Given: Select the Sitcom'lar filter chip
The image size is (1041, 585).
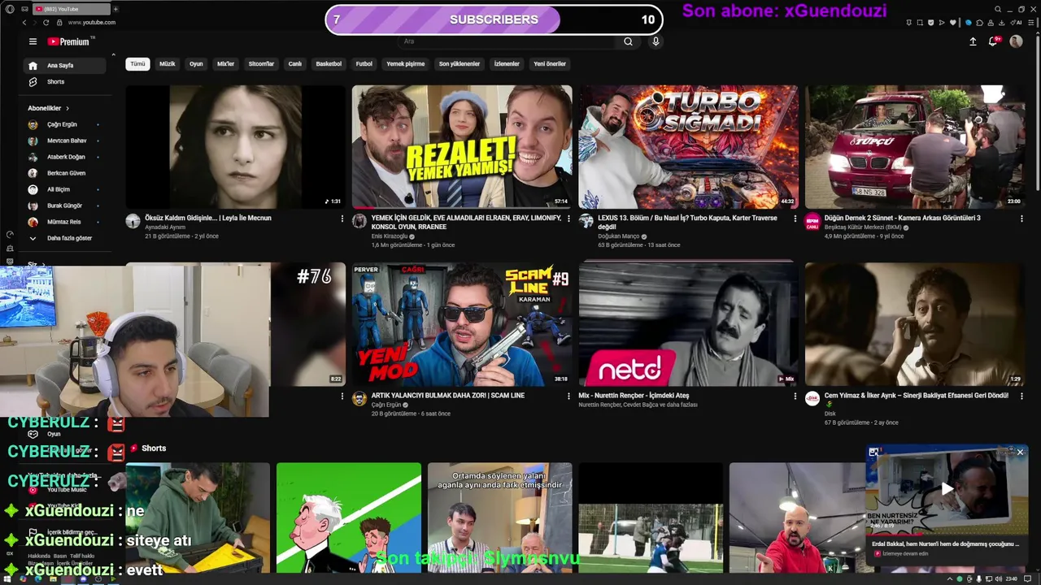Looking at the screenshot, I should pos(261,63).
